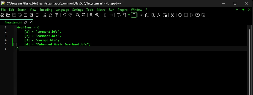This screenshot has height=95, width=253.
Task: Open the ? help menu
Action: pyautogui.click(x=146, y=10)
